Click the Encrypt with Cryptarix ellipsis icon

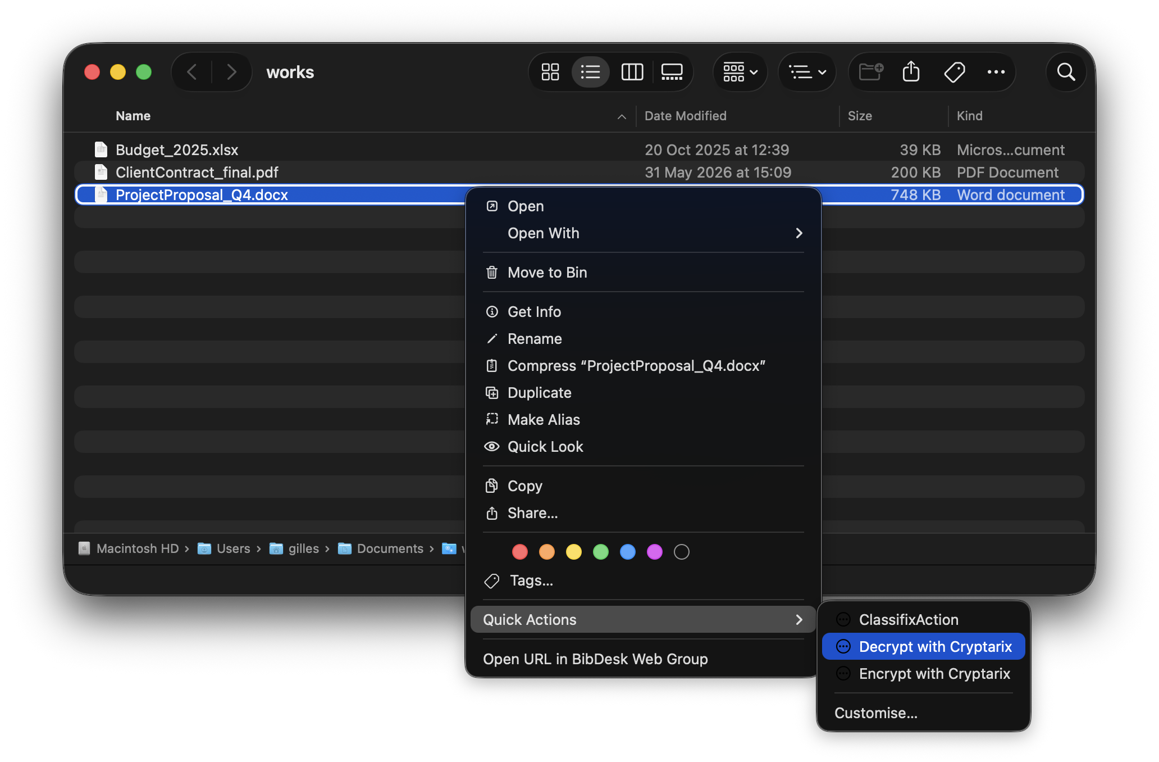[x=843, y=673]
